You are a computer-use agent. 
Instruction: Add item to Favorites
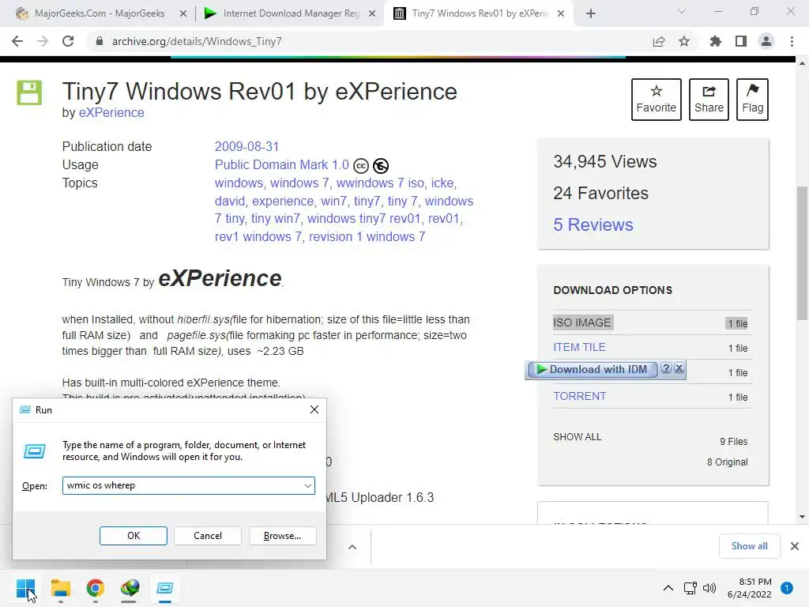tap(656, 100)
